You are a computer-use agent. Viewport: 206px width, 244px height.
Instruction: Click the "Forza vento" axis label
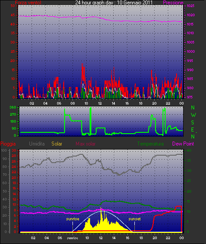28,3
